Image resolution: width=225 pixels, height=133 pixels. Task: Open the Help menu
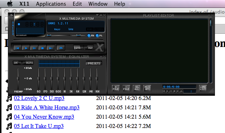point(120,4)
